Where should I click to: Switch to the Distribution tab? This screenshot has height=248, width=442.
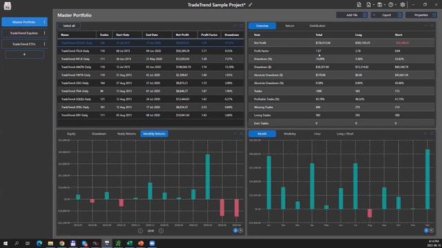(x=317, y=26)
